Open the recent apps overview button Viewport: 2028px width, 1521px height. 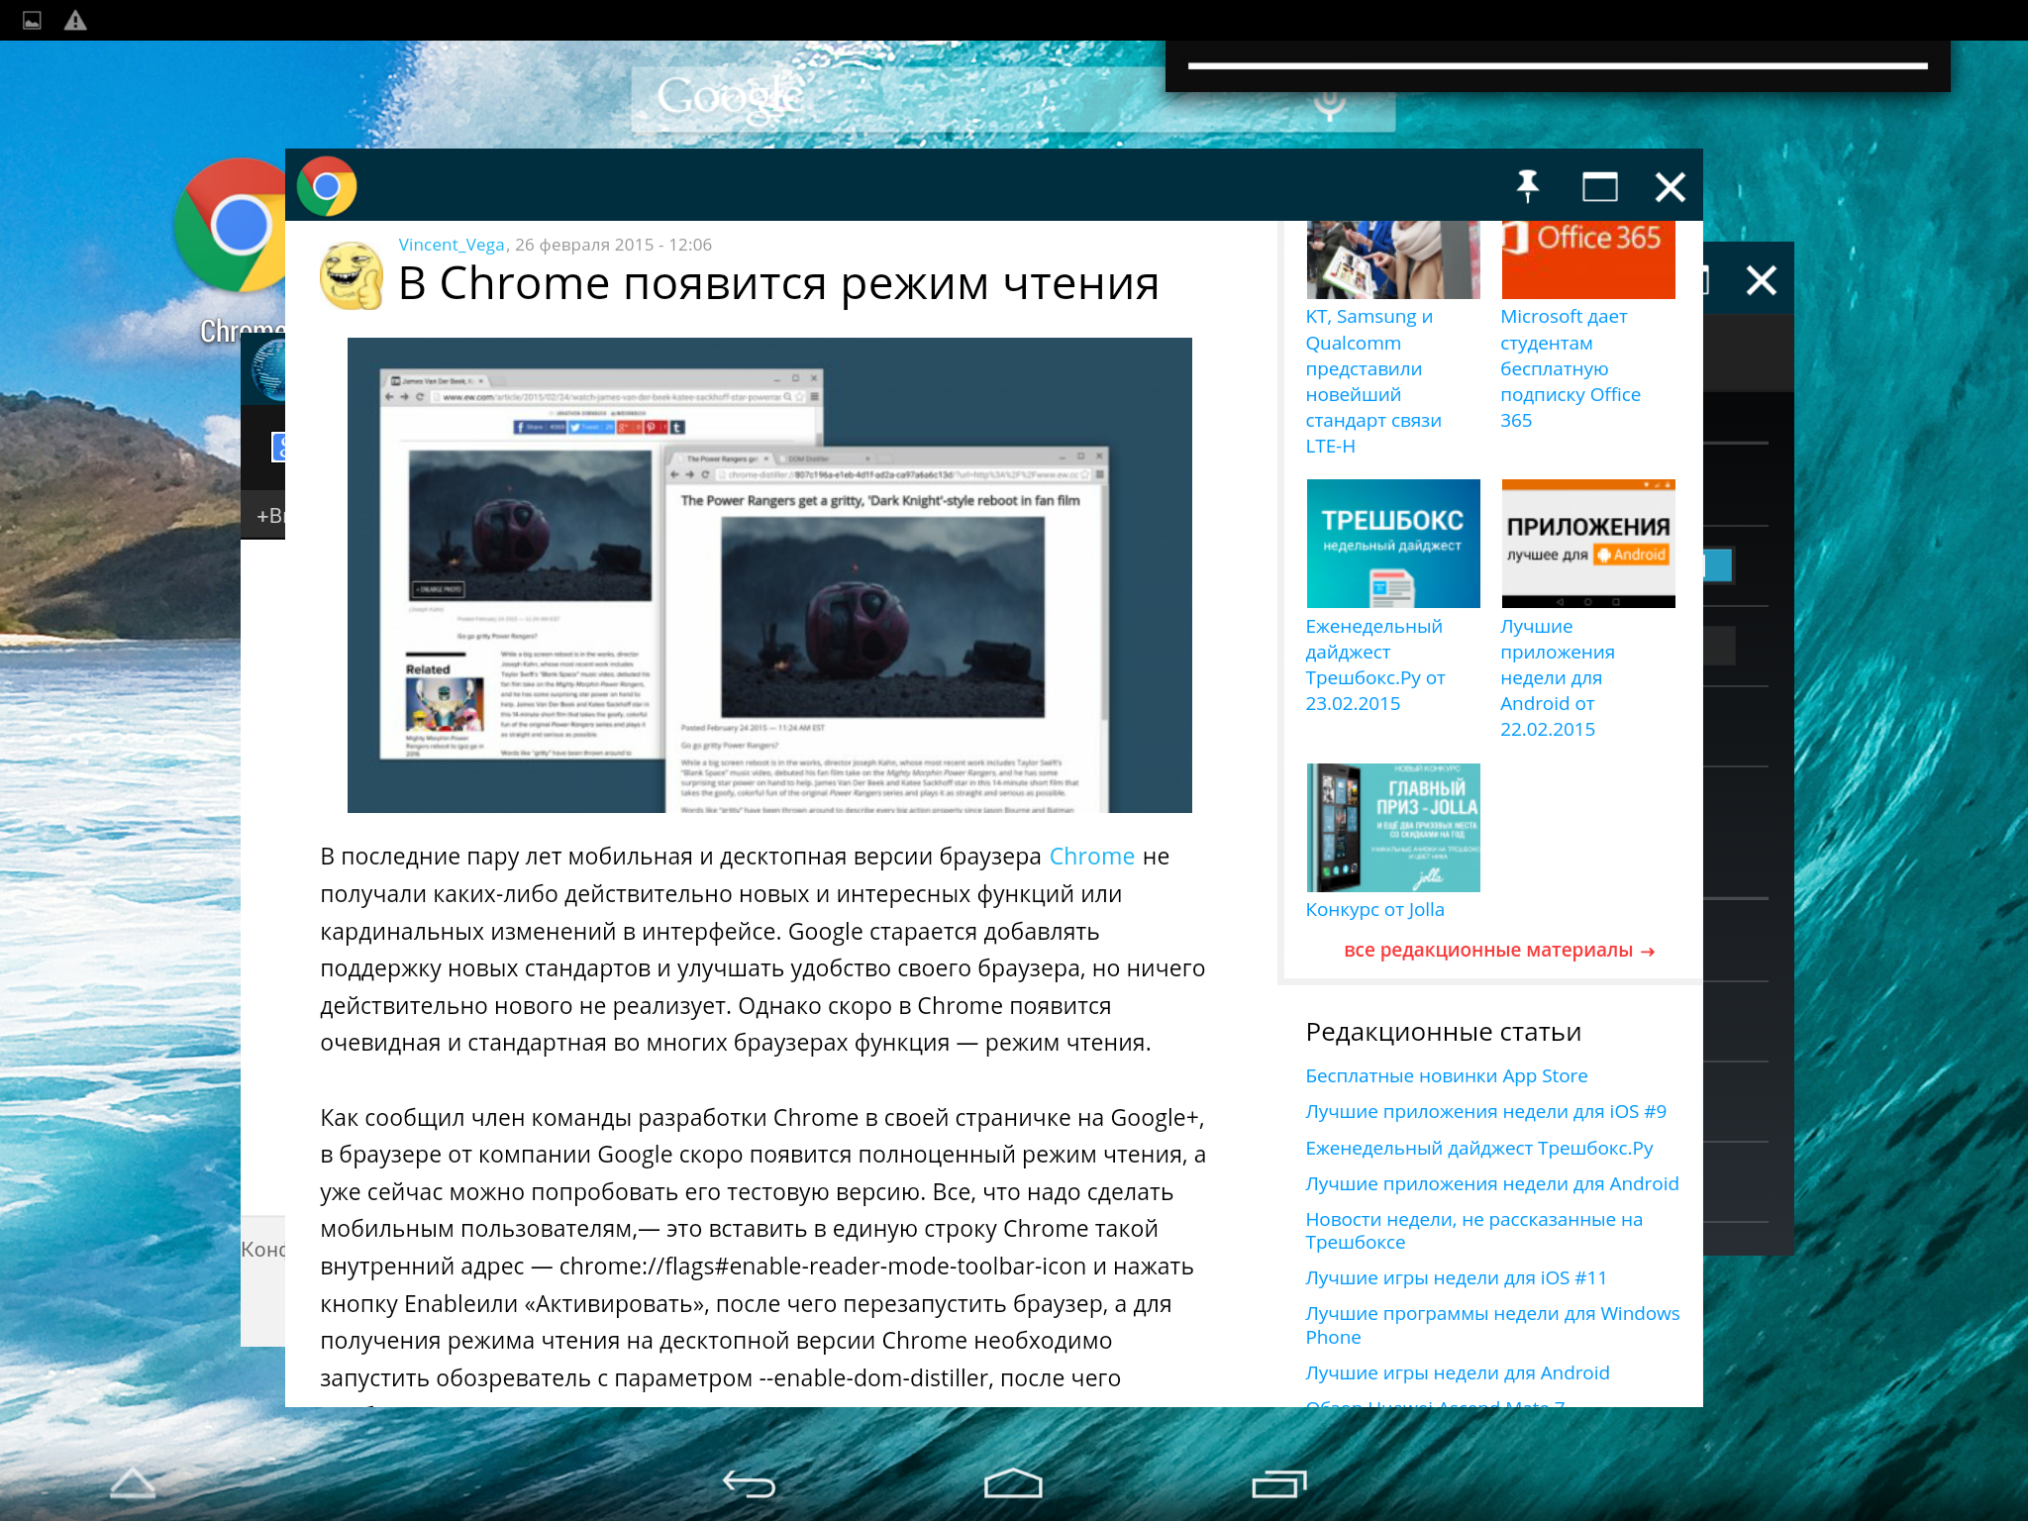point(1278,1482)
